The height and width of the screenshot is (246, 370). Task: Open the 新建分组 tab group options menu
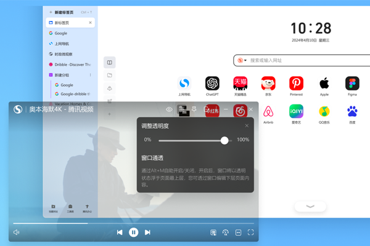coord(90,75)
